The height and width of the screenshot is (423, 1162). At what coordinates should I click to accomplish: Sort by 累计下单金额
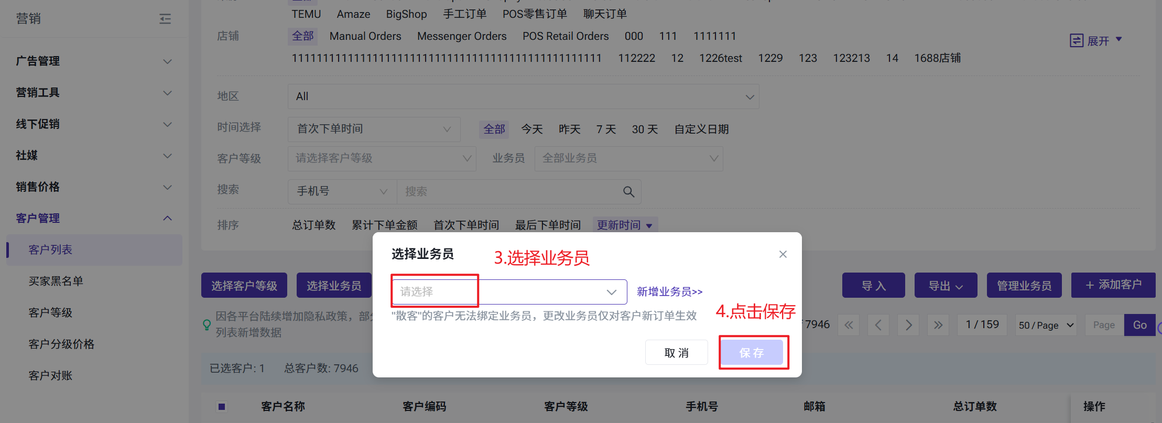point(385,225)
